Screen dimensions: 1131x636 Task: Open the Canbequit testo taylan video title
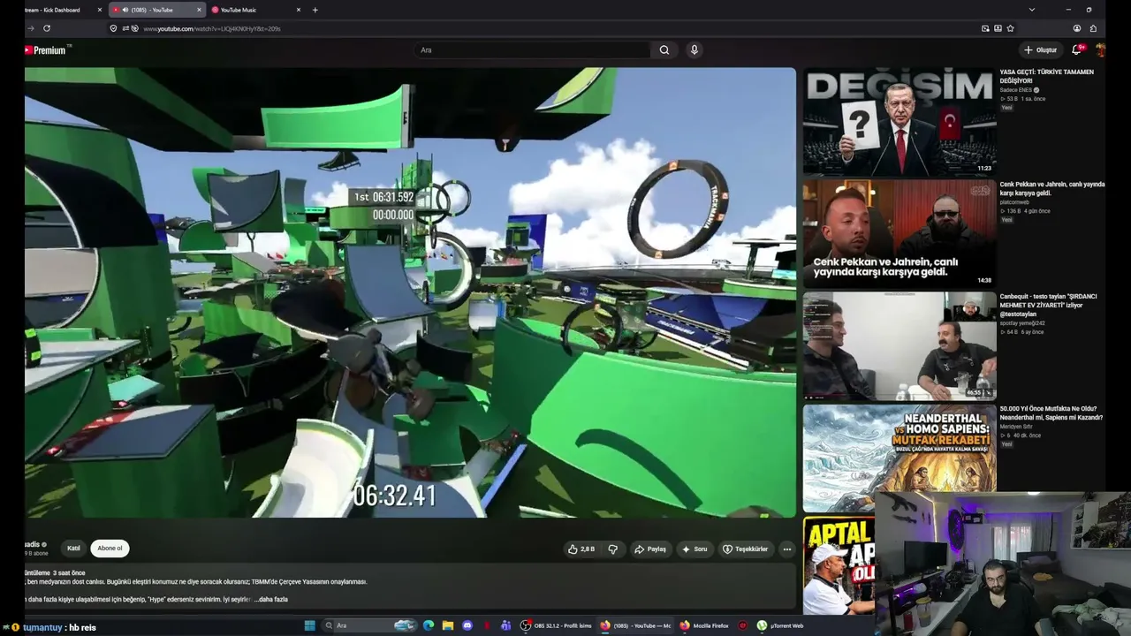pyautogui.click(x=1048, y=304)
